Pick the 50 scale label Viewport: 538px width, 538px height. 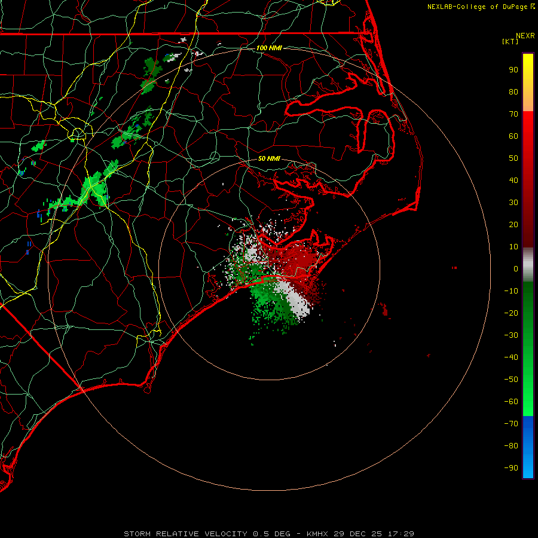pyautogui.click(x=513, y=158)
